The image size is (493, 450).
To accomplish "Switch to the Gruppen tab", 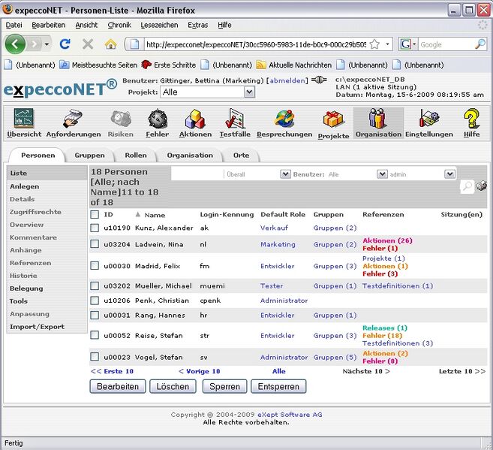I will coord(89,156).
